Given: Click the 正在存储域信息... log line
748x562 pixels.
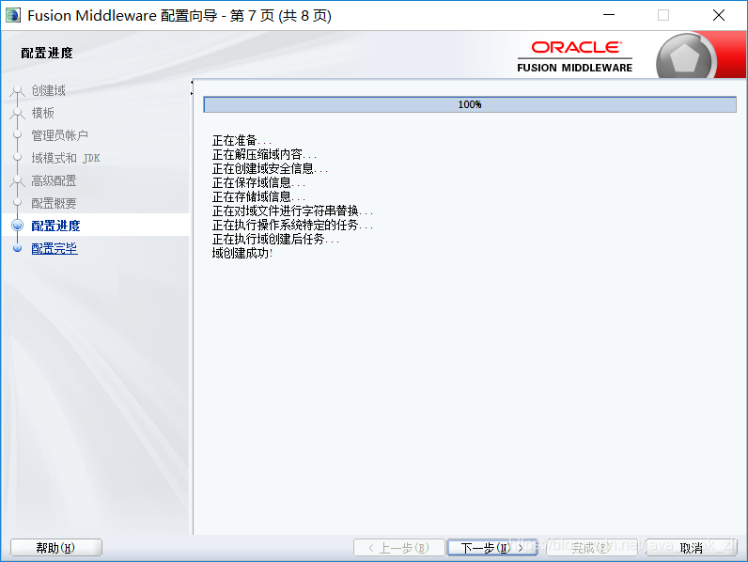Looking at the screenshot, I should tap(258, 196).
